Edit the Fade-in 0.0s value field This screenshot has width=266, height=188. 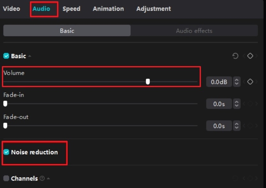[219, 104]
